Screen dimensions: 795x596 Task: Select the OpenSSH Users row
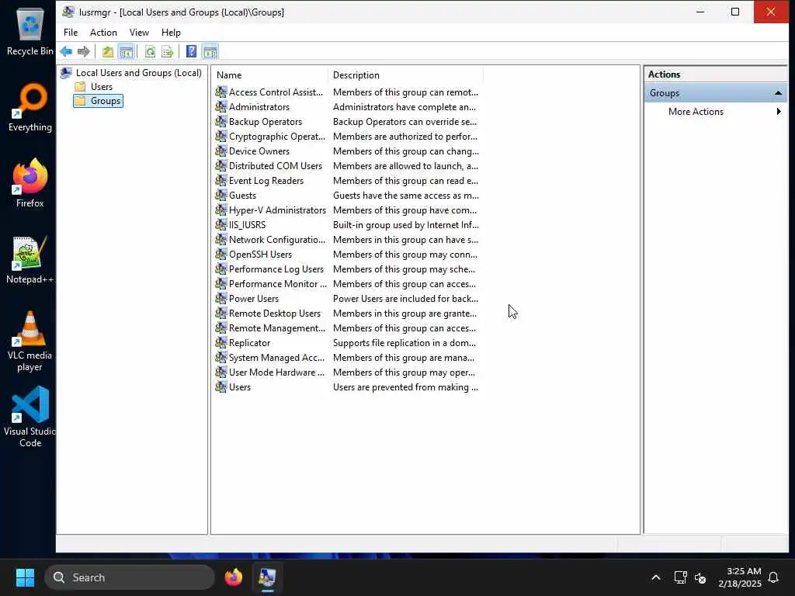coord(347,254)
